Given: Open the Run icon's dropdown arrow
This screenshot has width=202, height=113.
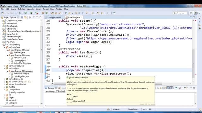Looking at the screenshot, I should (28, 13).
